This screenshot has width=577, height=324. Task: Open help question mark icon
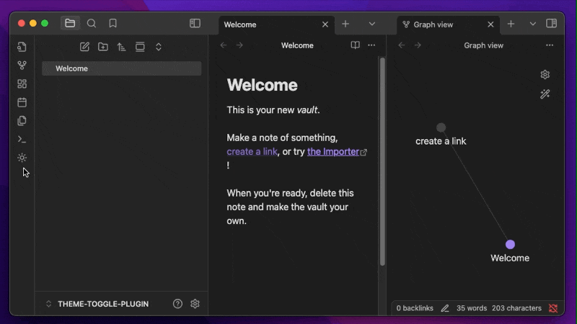[177, 304]
